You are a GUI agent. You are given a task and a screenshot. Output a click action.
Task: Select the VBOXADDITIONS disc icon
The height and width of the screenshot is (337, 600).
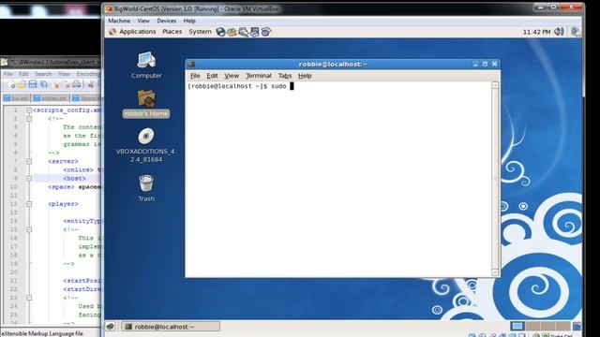(146, 145)
